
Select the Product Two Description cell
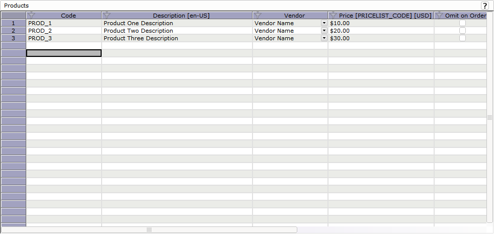pyautogui.click(x=177, y=31)
